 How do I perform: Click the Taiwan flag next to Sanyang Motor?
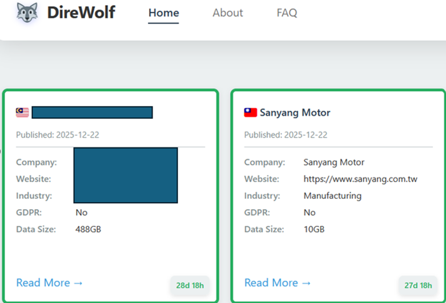(x=250, y=113)
